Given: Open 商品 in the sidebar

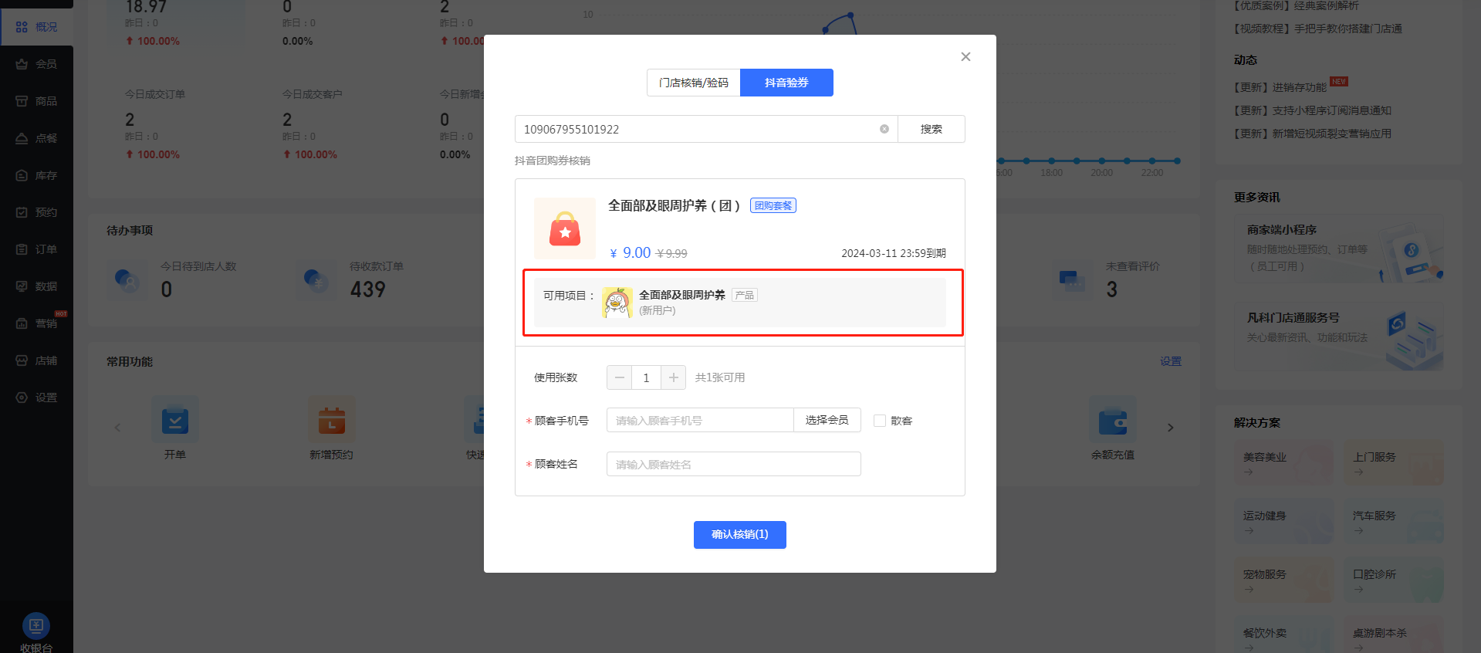Looking at the screenshot, I should [x=36, y=101].
